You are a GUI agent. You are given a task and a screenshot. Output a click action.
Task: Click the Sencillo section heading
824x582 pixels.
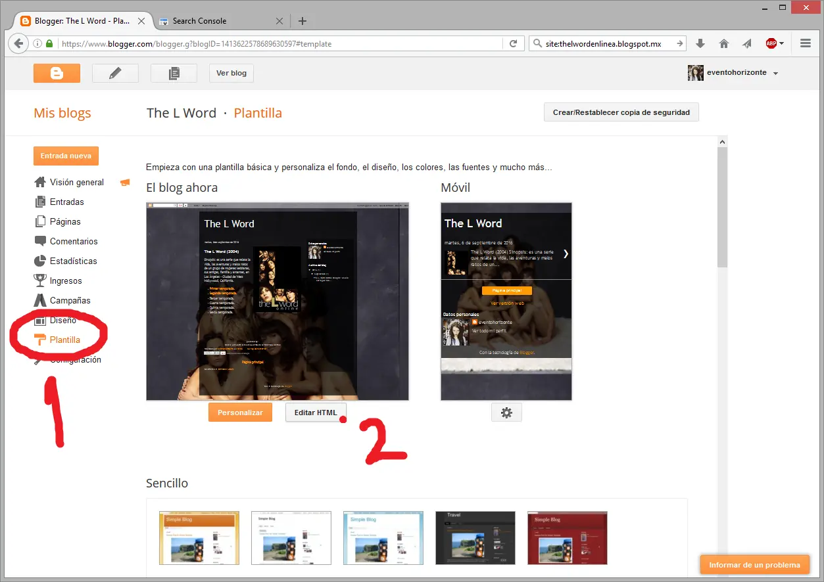click(167, 483)
